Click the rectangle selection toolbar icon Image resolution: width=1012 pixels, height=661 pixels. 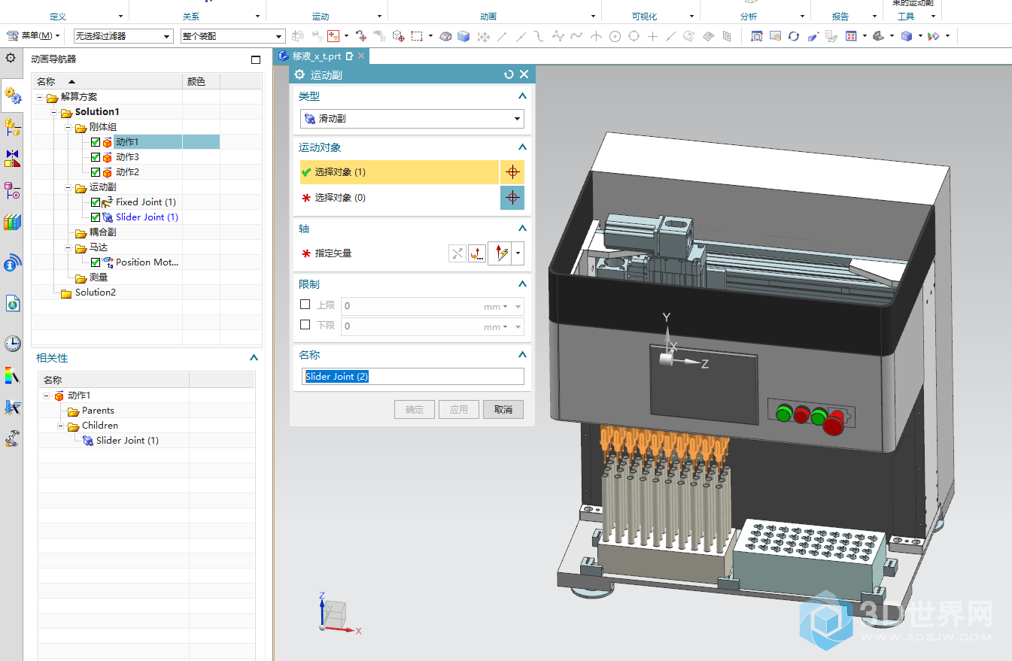[418, 35]
